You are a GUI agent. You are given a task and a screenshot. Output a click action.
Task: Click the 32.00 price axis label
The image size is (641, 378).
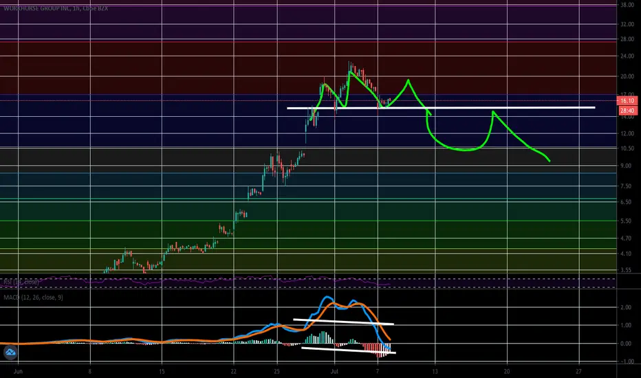pos(627,24)
